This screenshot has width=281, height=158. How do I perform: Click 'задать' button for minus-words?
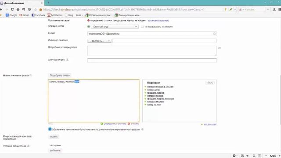pos(54,136)
